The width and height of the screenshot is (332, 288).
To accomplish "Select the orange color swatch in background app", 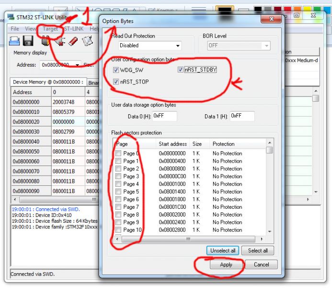I will tap(298, 9).
